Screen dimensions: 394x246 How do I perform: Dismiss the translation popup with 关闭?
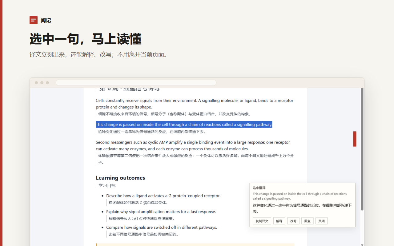pos(322,221)
